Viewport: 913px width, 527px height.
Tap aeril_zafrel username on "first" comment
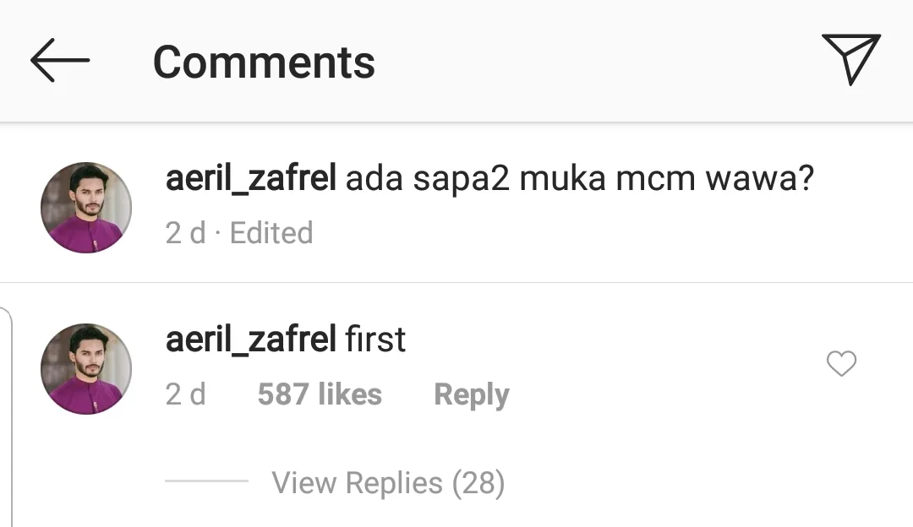pyautogui.click(x=251, y=340)
